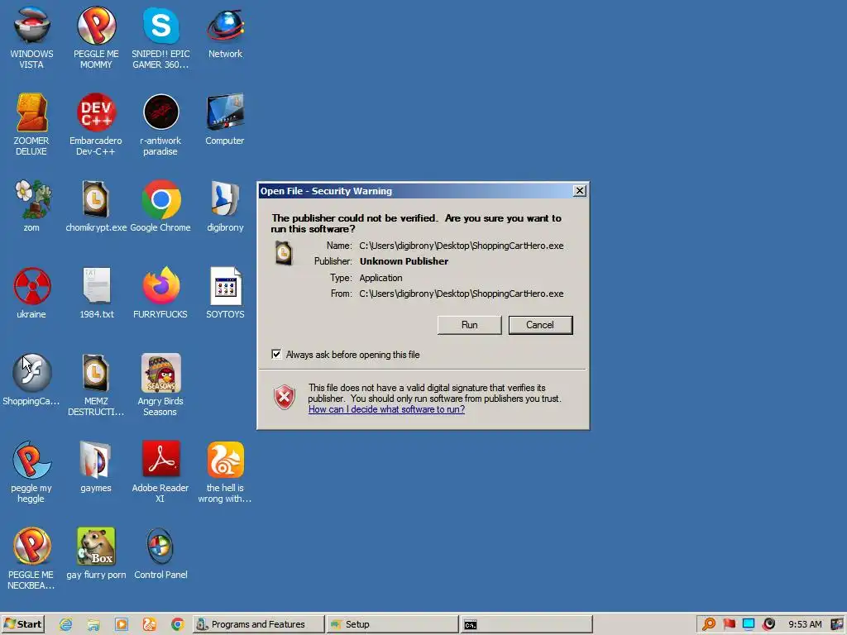Click the red shield warning icon
This screenshot has width=847, height=635.
pyautogui.click(x=285, y=398)
